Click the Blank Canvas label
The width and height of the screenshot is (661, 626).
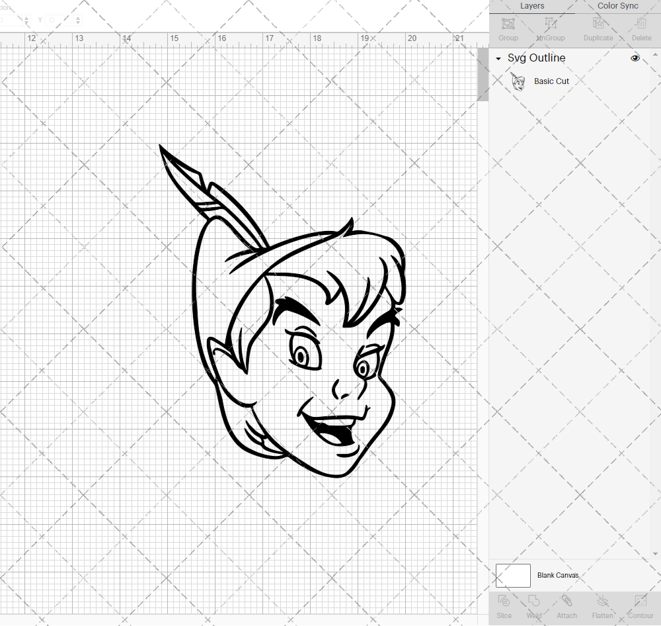[558, 575]
